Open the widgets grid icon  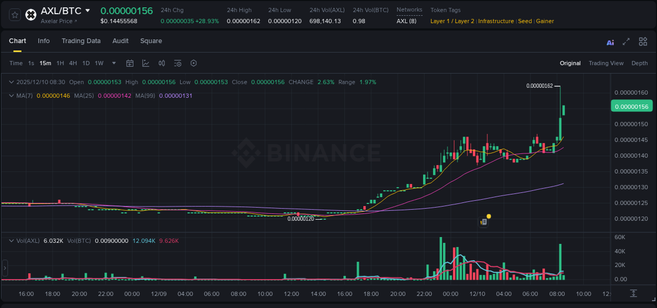click(x=643, y=42)
